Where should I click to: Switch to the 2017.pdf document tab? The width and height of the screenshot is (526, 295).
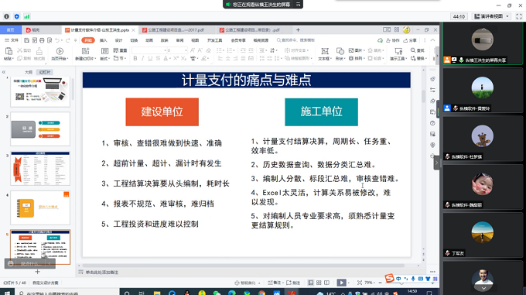point(176,30)
